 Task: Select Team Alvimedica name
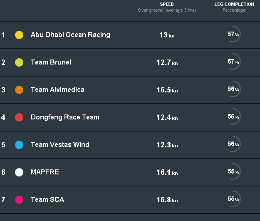(x=57, y=89)
